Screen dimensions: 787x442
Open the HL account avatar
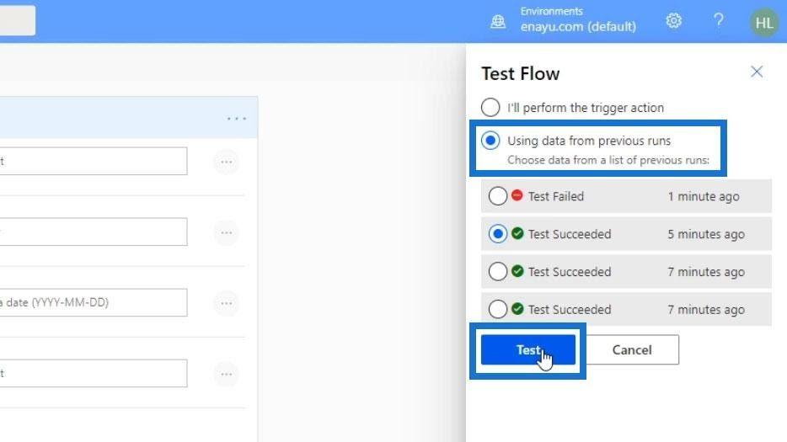point(764,22)
